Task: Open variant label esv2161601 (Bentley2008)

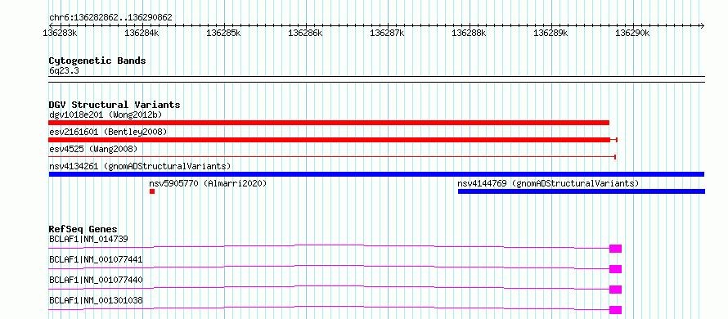Action: coord(108,132)
